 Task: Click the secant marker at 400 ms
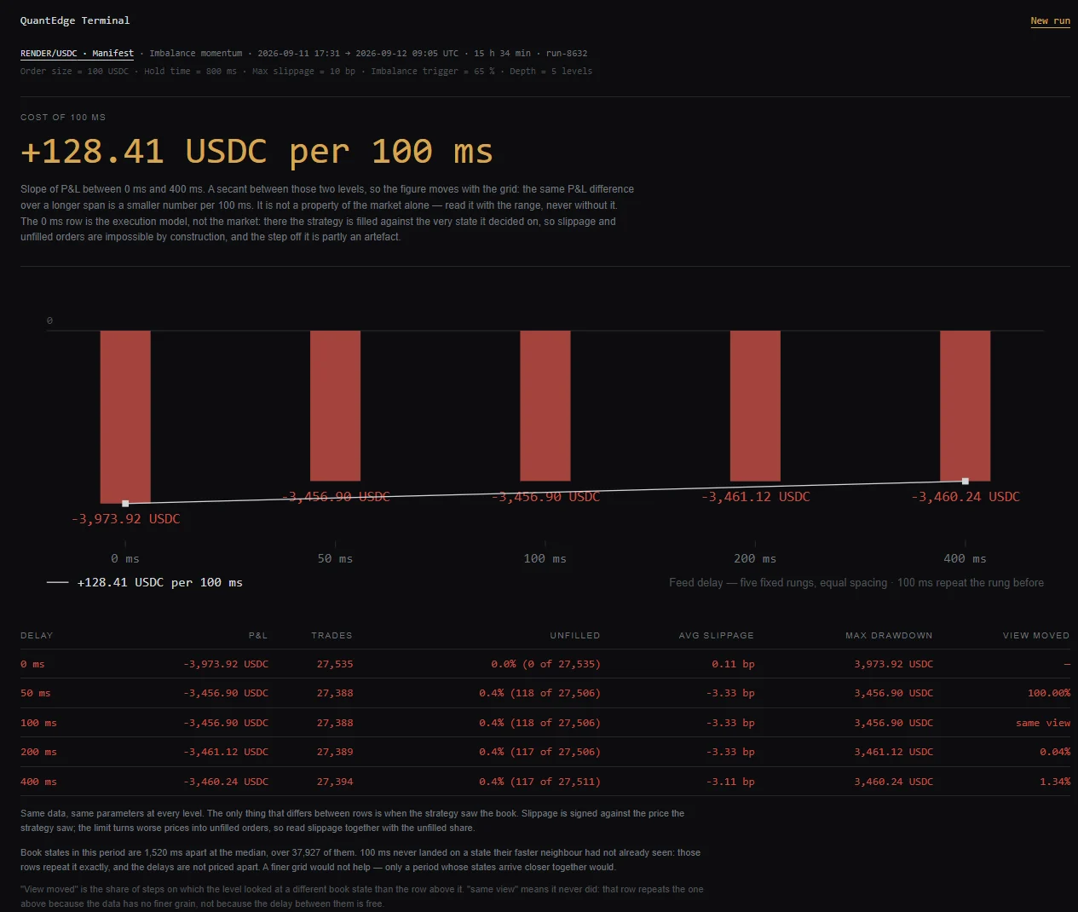point(966,482)
